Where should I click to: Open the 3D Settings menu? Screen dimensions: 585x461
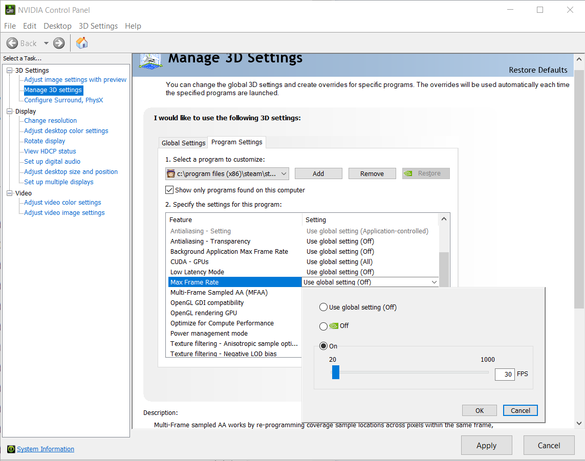98,26
